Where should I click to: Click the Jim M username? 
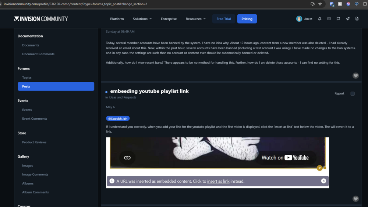tap(308, 19)
